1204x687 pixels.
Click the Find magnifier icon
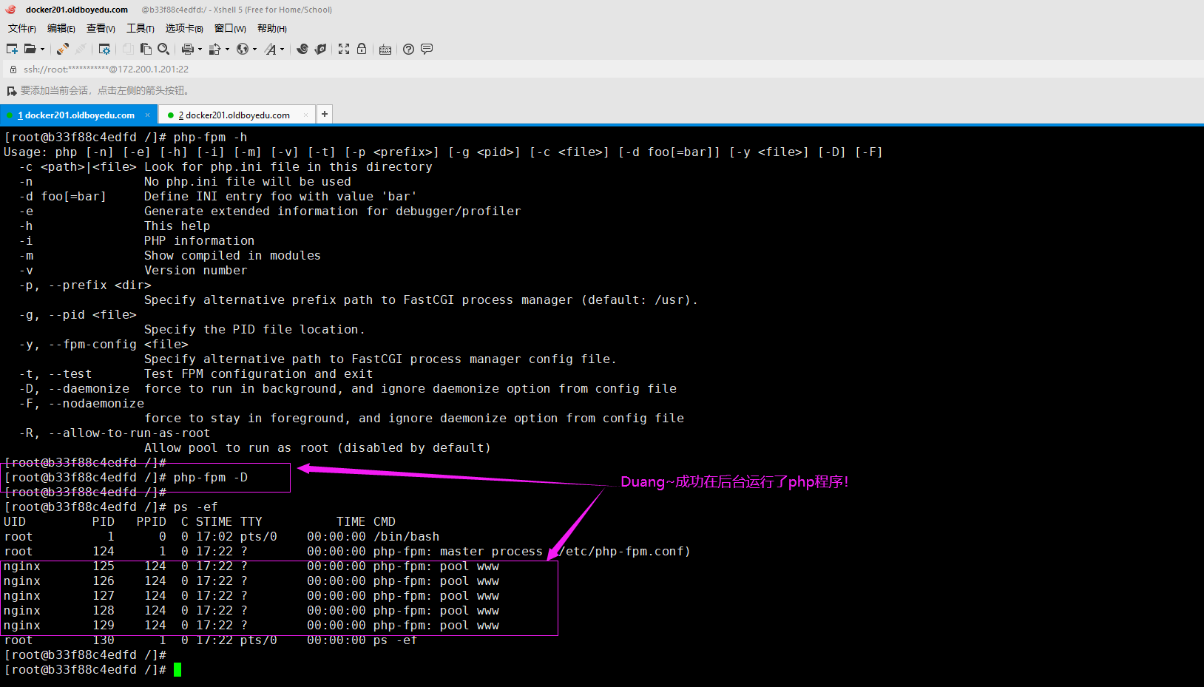(x=163, y=49)
